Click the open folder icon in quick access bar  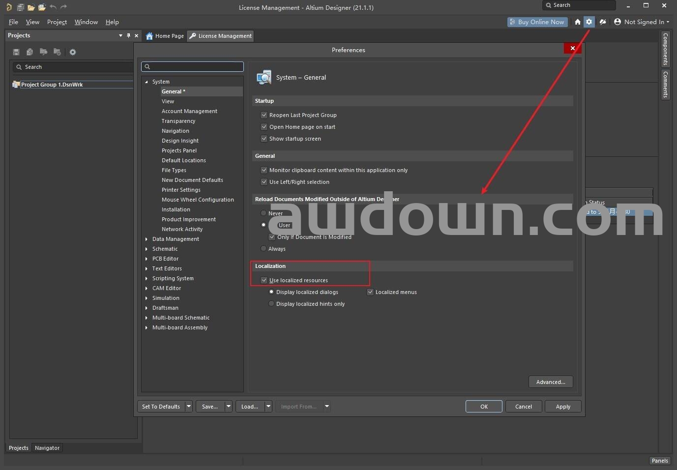[31, 7]
